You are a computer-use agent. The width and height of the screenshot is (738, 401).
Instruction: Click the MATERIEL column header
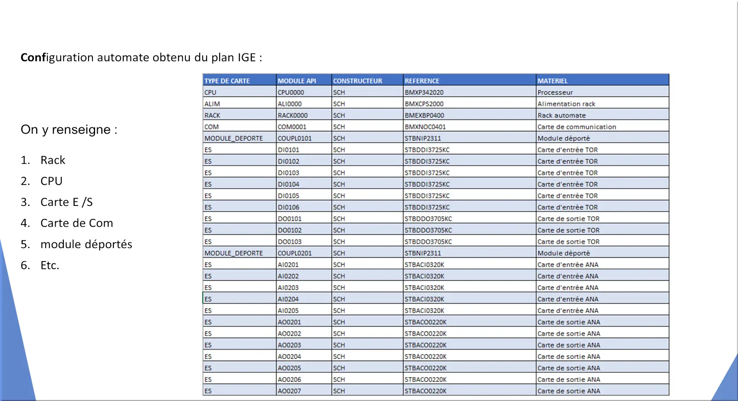pos(603,81)
